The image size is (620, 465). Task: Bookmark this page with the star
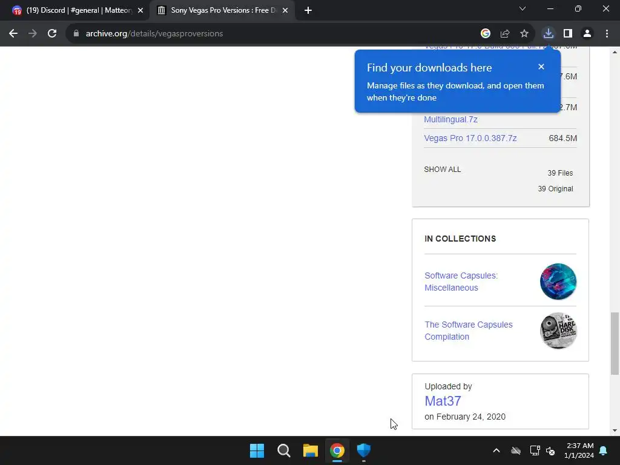[x=524, y=34]
